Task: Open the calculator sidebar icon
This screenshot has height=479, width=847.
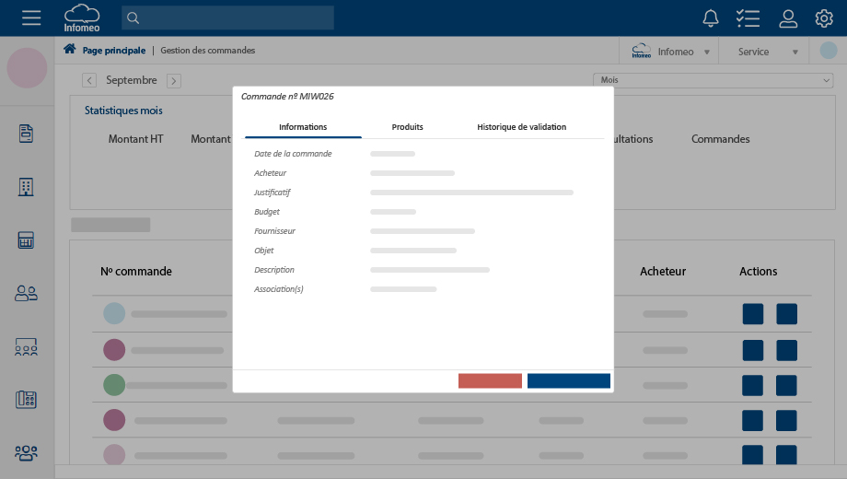Action: 26,240
